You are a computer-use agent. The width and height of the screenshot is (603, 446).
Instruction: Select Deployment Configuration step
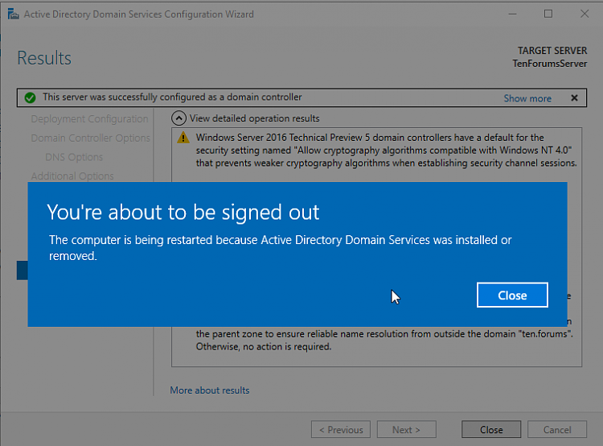pyautogui.click(x=89, y=119)
